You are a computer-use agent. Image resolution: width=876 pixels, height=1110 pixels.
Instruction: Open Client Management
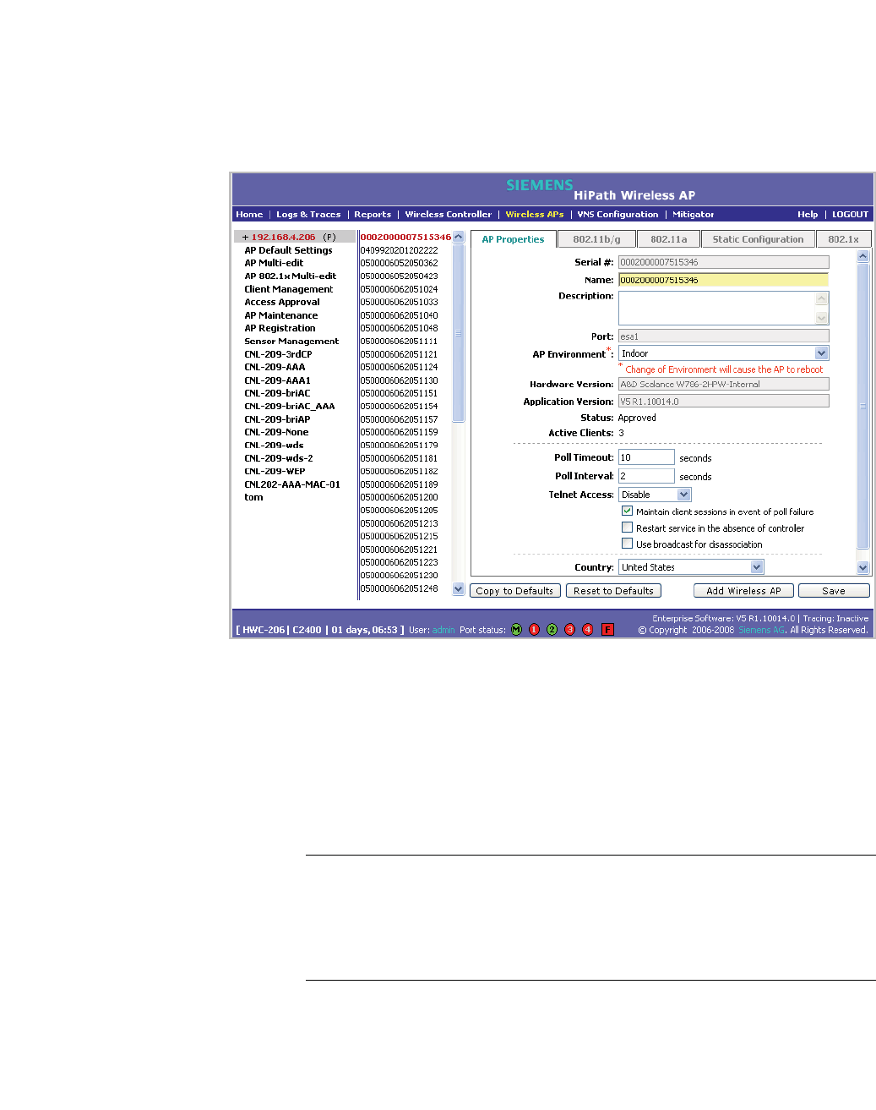(288, 289)
